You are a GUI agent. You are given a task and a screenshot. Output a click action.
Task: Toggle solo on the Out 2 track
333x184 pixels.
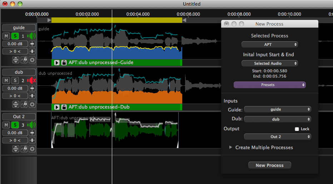tap(15, 125)
